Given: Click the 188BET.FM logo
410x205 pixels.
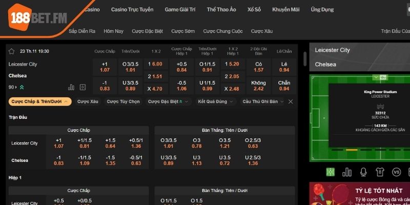Looking at the screenshot, I should click(x=37, y=17).
